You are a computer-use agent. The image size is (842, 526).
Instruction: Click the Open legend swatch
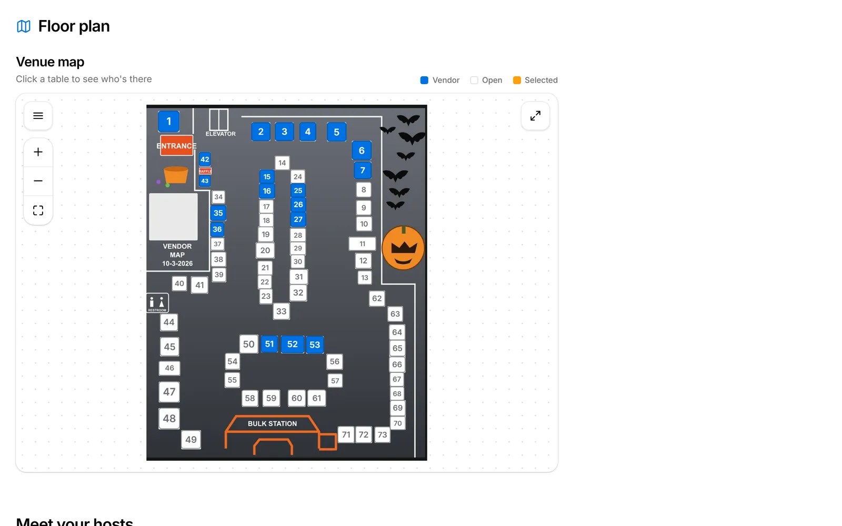tap(474, 80)
